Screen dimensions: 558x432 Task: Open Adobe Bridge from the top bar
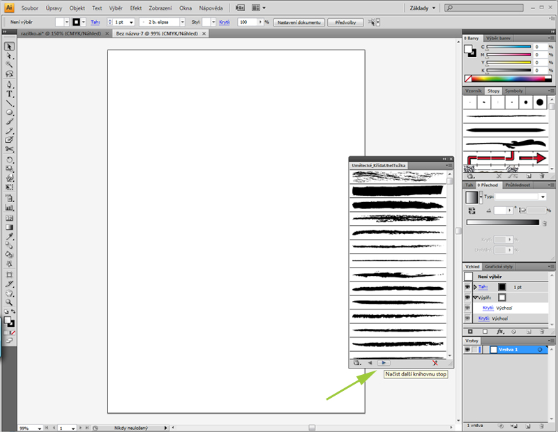241,8
